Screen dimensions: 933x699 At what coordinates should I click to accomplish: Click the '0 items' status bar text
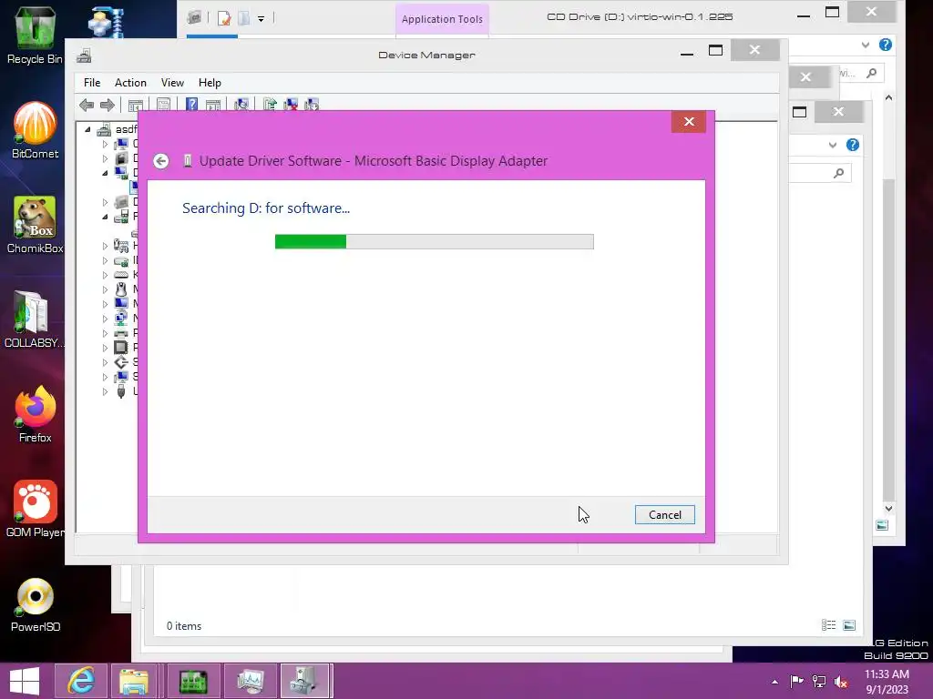point(184,626)
